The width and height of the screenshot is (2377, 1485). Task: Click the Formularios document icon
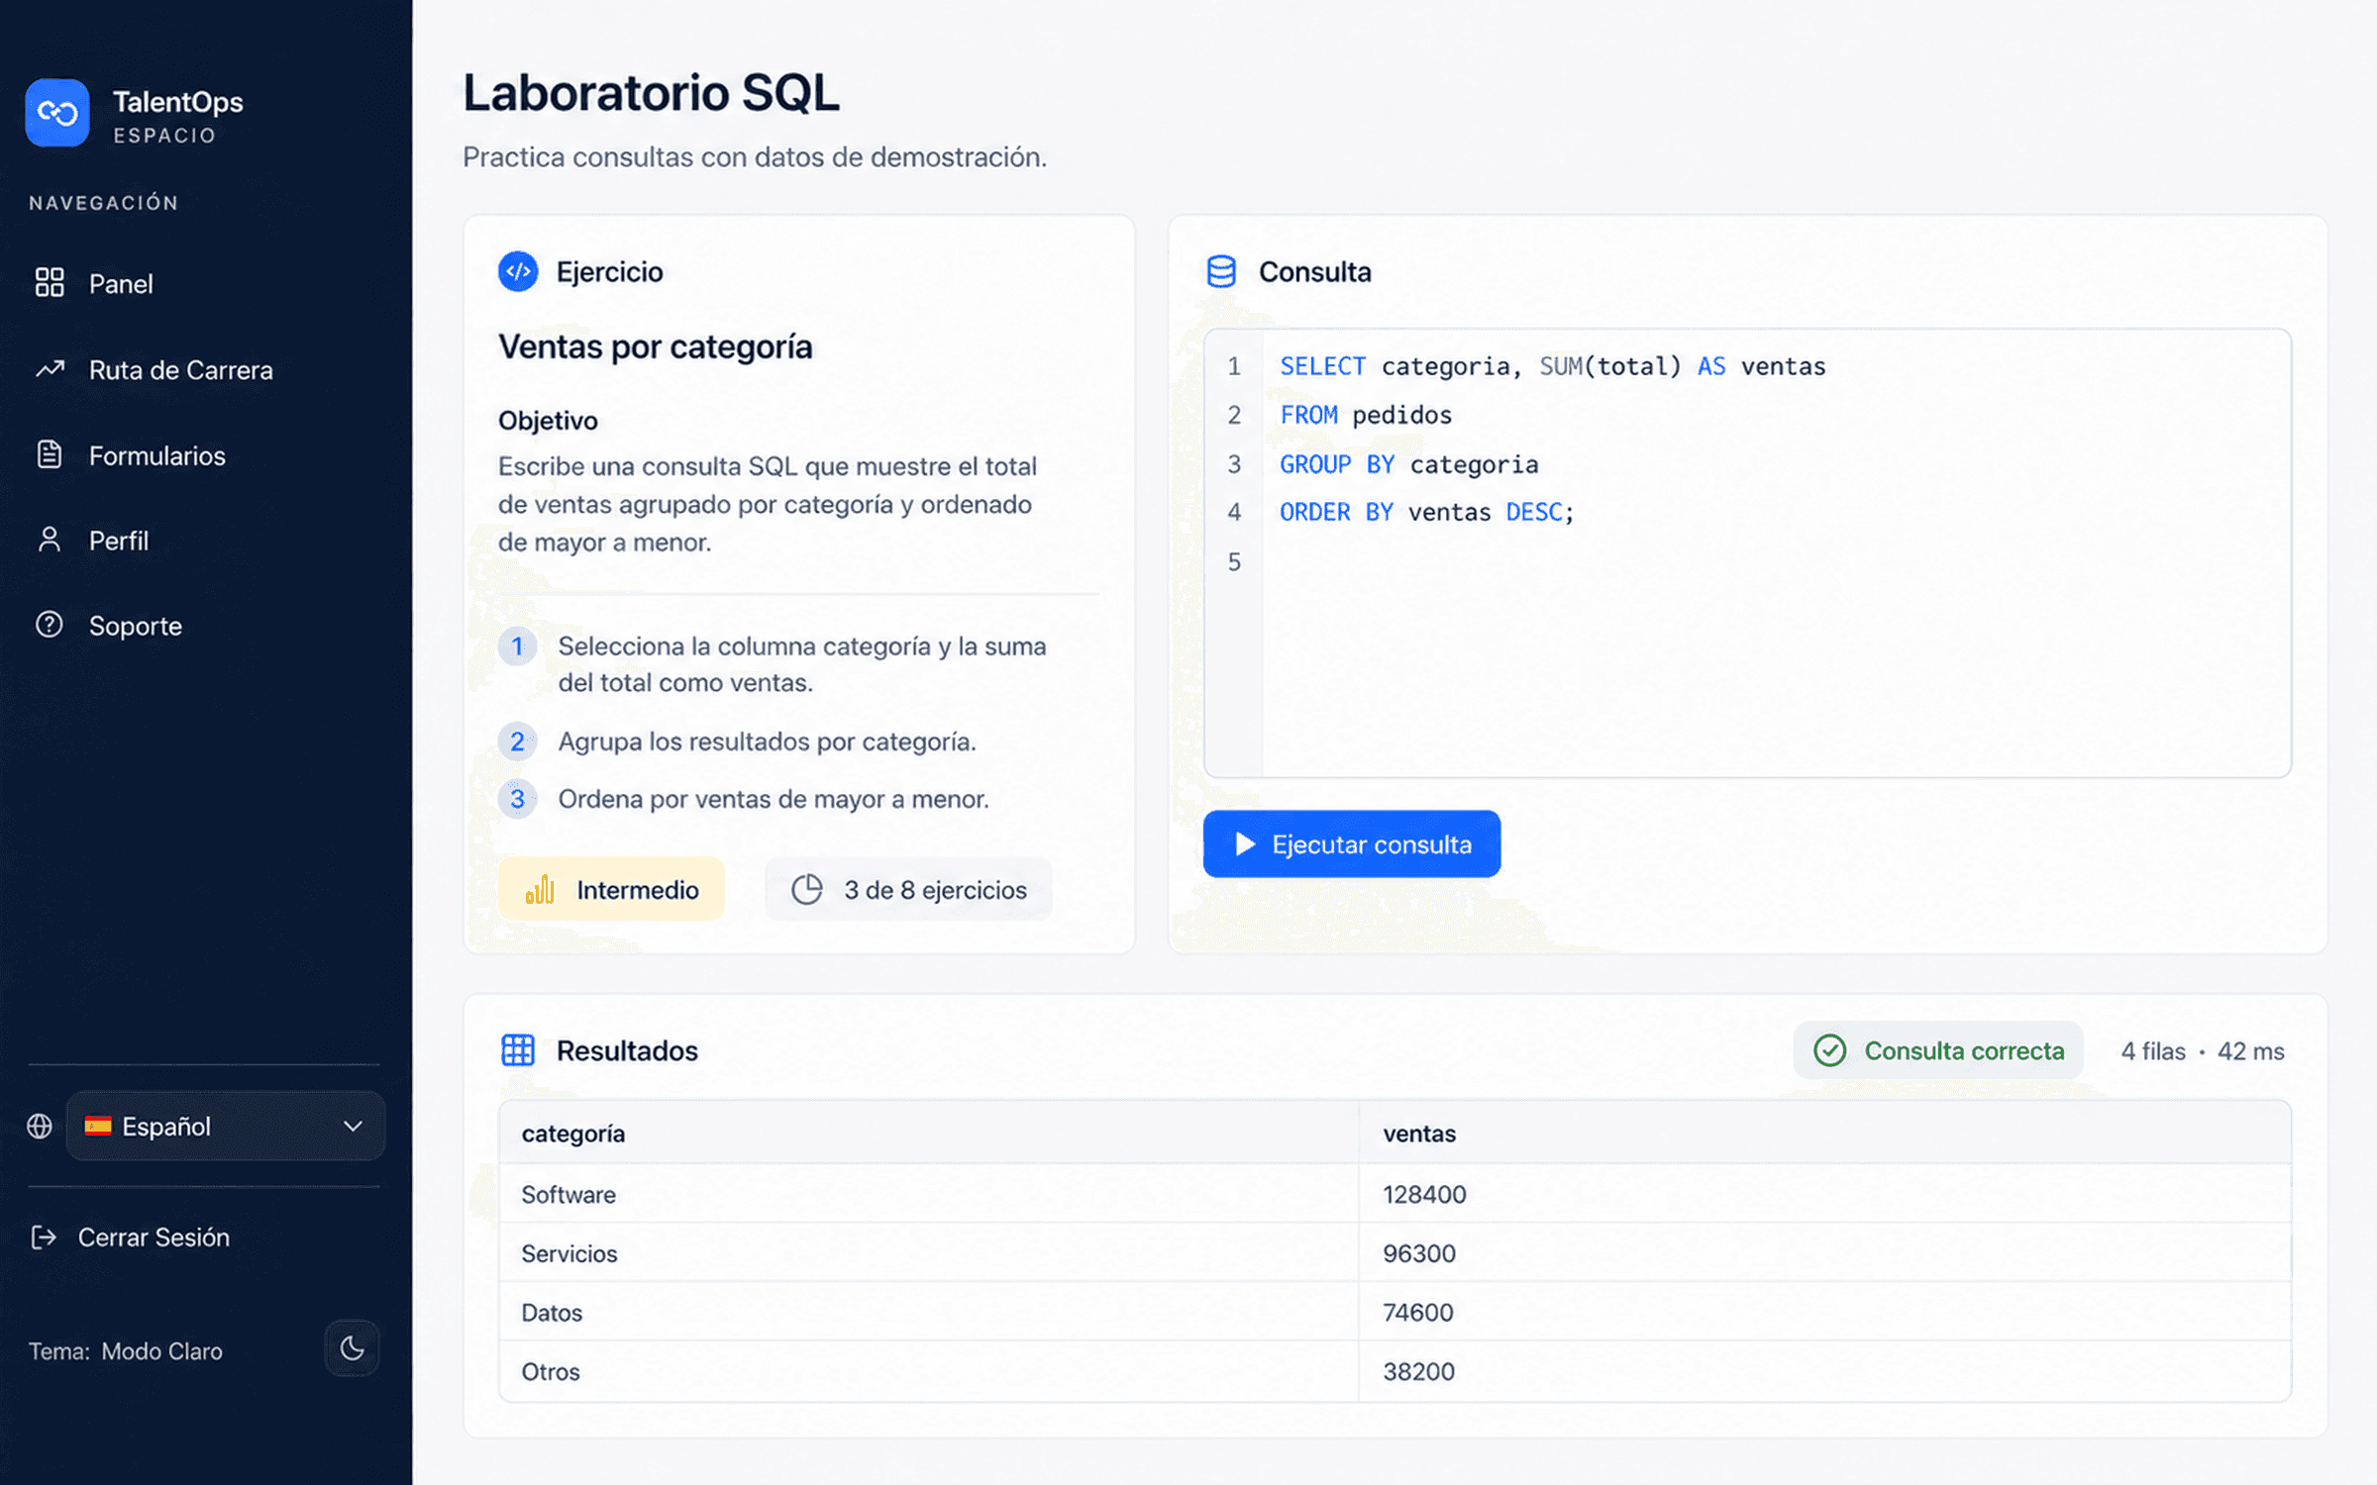tap(50, 455)
